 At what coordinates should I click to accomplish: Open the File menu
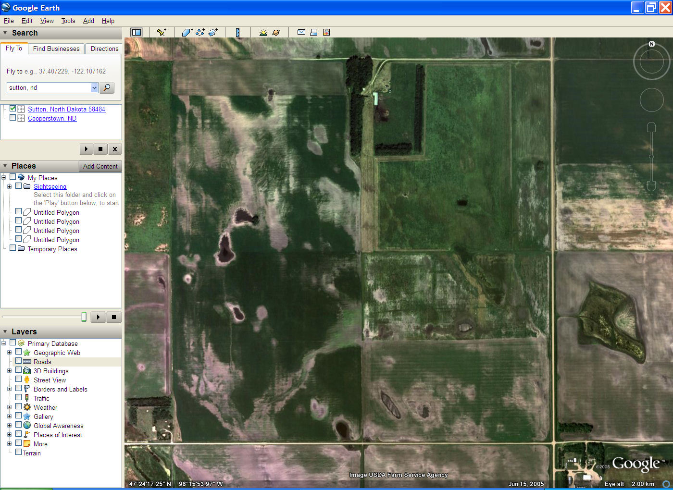9,21
